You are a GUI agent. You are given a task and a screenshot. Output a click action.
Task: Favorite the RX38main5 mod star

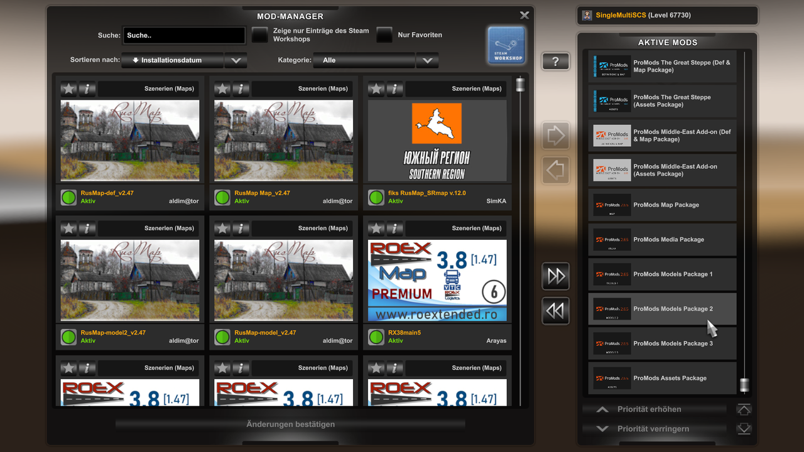[x=376, y=228]
